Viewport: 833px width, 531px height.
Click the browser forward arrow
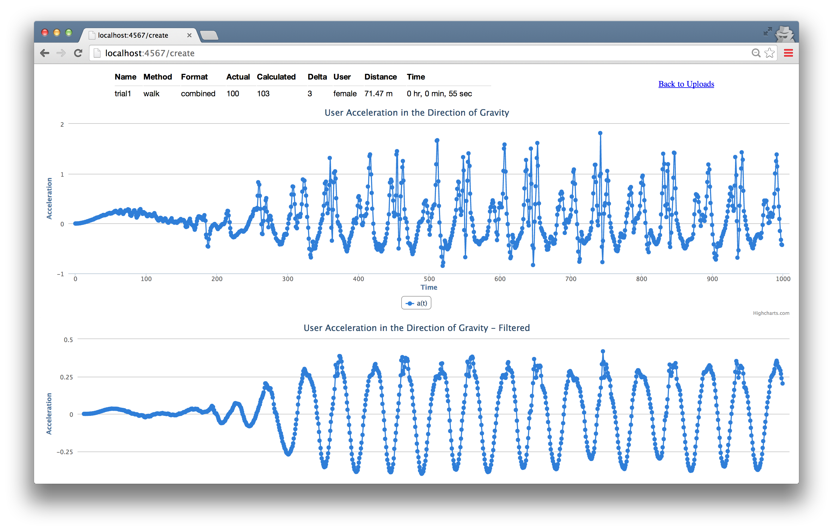pyautogui.click(x=61, y=53)
